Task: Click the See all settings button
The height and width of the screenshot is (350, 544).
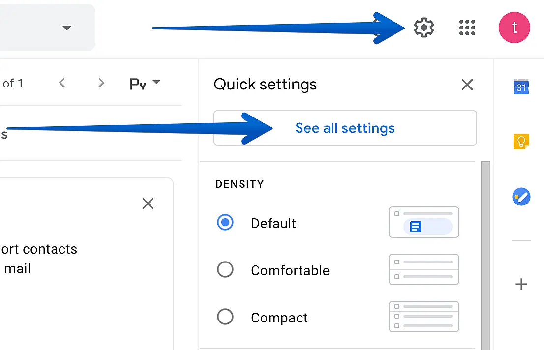Action: point(345,128)
